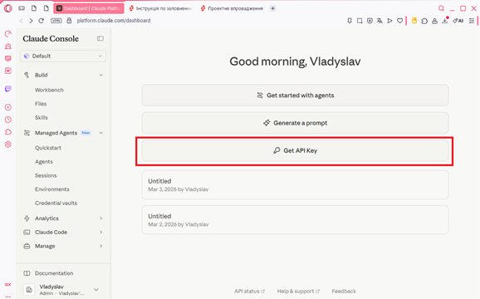Viewport: 480px width, 299px height.
Task: Switch to Dashboard Claude Platform tab
Action: click(89, 8)
